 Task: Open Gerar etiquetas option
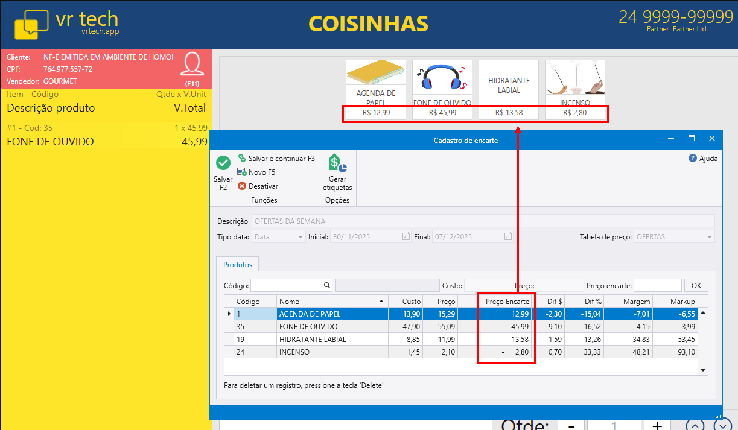pyautogui.click(x=337, y=172)
